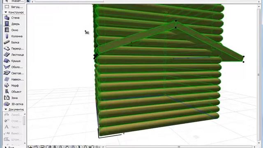Image resolution: width=263 pixels, height=148 pixels.
Task: Click the right end hotspot of the selected rafter
Action: (244, 57)
